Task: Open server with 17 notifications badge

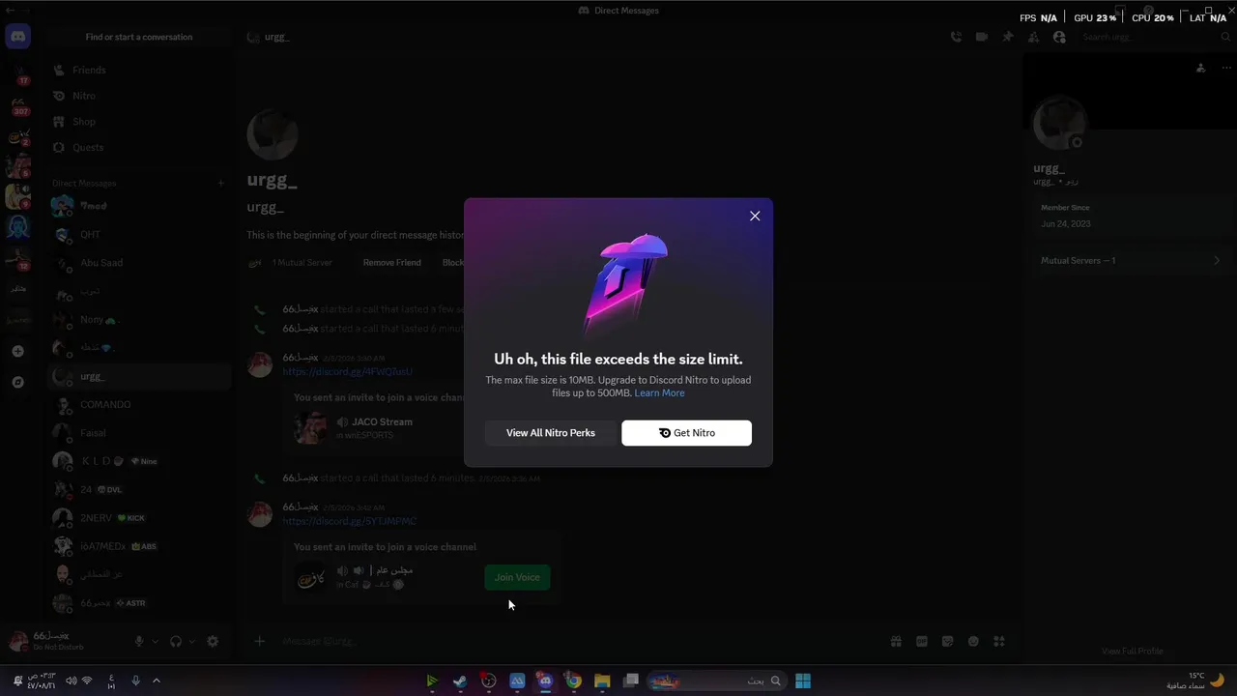Action: 17,73
